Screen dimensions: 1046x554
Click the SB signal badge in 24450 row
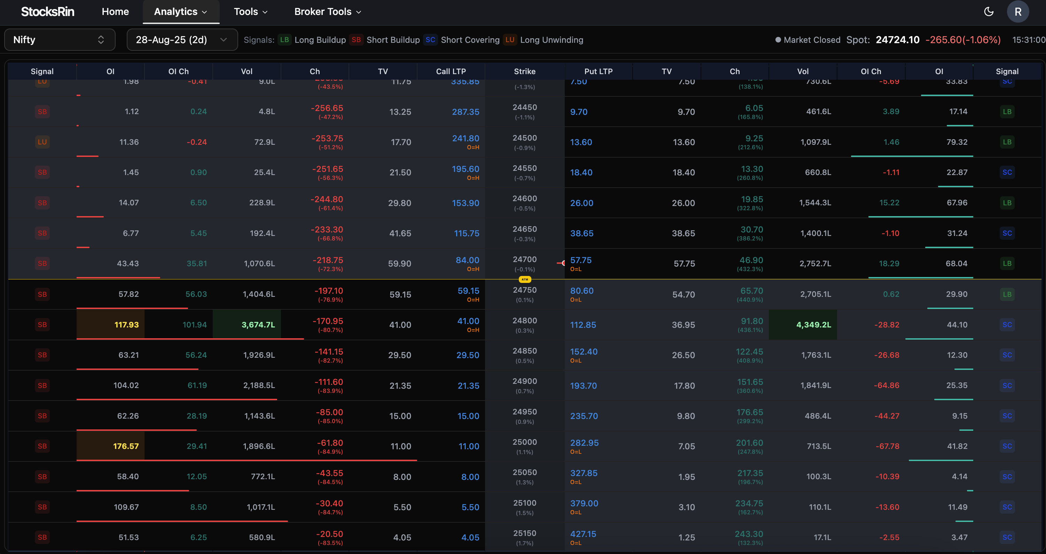pos(42,112)
